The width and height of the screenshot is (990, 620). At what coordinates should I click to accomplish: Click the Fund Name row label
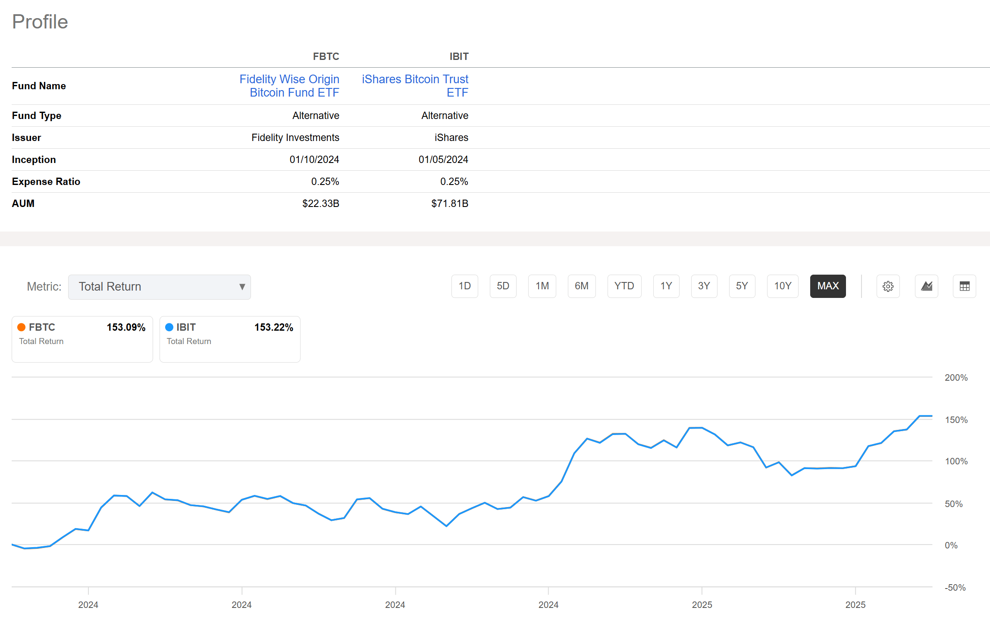[39, 86]
